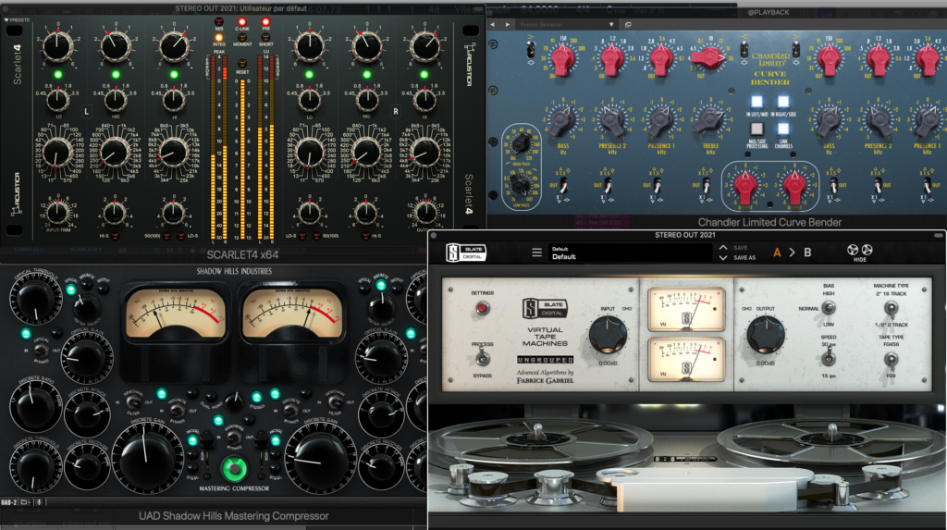Click the Scarlet4 left LO frequency knob
This screenshot has height=530, width=947.
tap(58, 153)
